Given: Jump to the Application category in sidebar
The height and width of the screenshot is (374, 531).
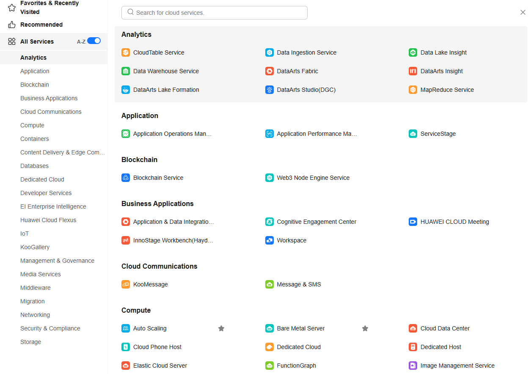Looking at the screenshot, I should 35,71.
